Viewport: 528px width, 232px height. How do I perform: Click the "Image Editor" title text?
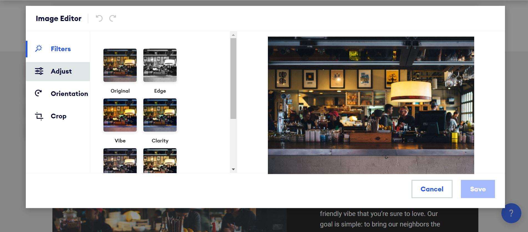click(59, 19)
